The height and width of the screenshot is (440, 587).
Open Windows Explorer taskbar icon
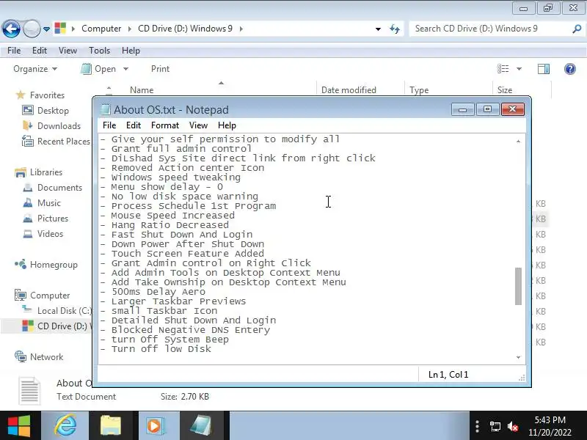click(111, 426)
